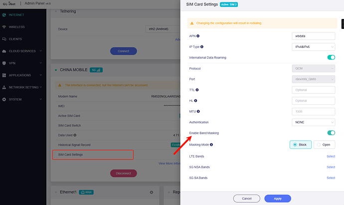Viewport: 344px width, 205px height.
Task: Disable the Enable Band Masking switch
Action: click(331, 133)
